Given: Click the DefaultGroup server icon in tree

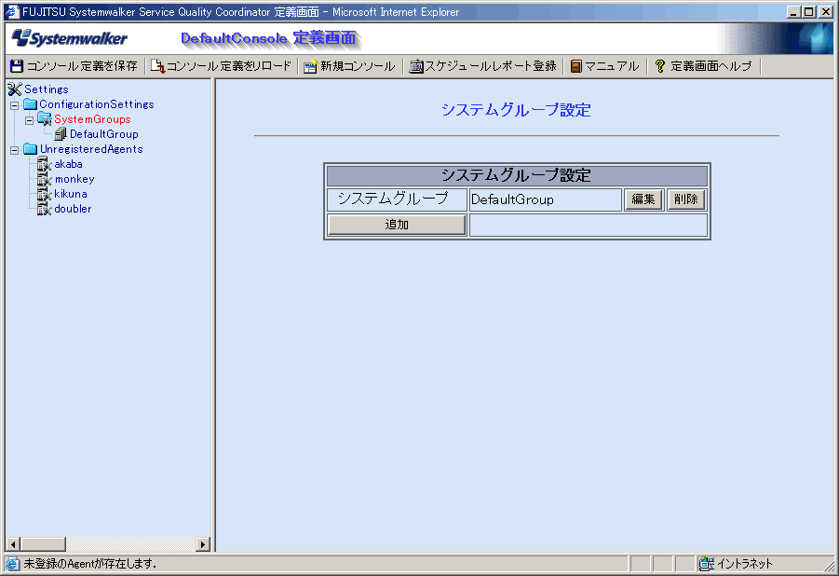Looking at the screenshot, I should click(61, 134).
